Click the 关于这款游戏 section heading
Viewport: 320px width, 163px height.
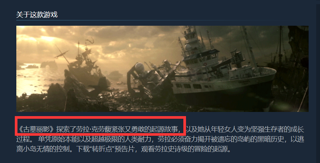pos(37,15)
